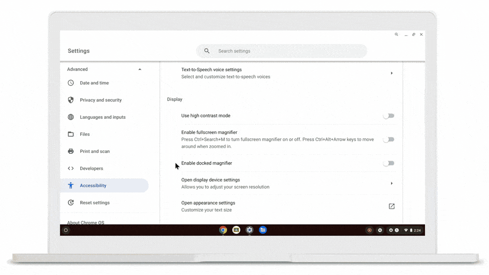Turn on the docked magnifier switch
Screen dimensions: 489x275
coord(389,163)
